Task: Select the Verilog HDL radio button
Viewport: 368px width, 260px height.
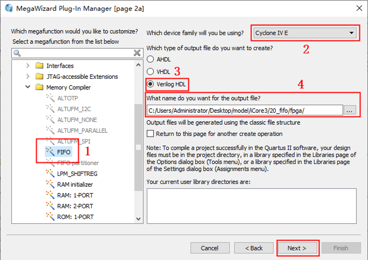Action: click(x=150, y=84)
